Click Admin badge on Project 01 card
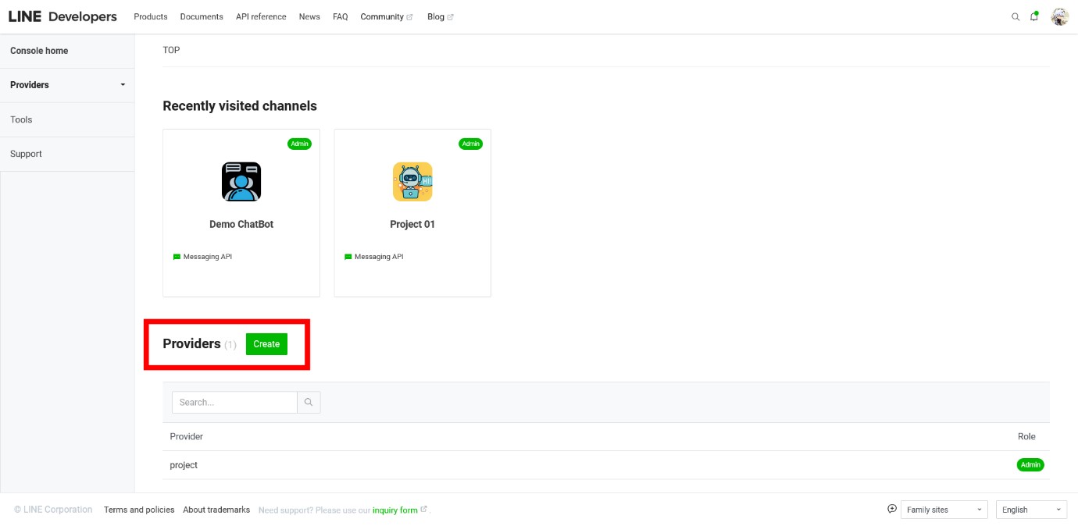Image resolution: width=1078 pixels, height=526 pixels. [x=470, y=144]
